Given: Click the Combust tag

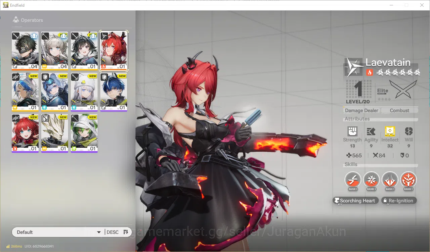Looking at the screenshot, I should tap(399, 110).
